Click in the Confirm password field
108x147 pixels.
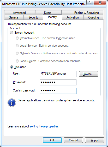(58, 91)
